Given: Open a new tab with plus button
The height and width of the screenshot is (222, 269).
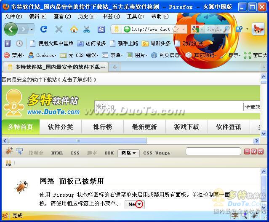Looking at the screenshot, I should tap(115, 67).
